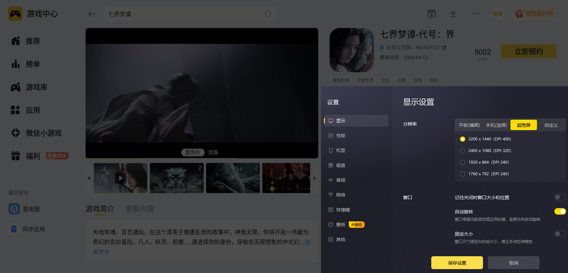Open the 电量商城 badge
The height and width of the screenshot is (273, 568).
[57, 156]
